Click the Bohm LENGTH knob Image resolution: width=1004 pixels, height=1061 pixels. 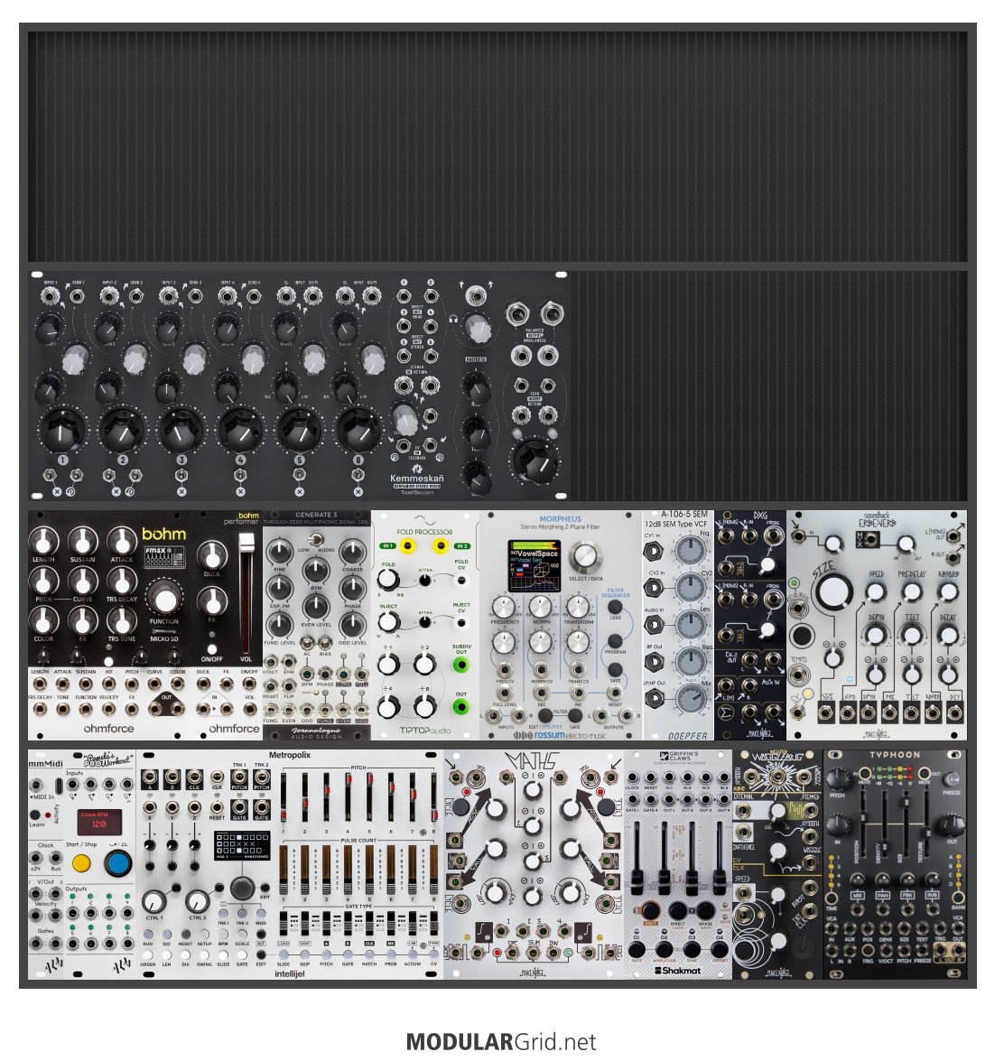pos(42,541)
